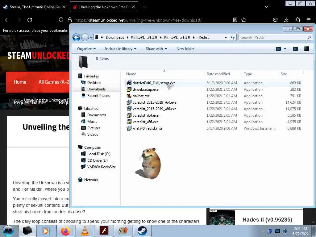Click Home on the SteamUnlocked nav bar
The width and height of the screenshot is (316, 237).
(x=20, y=82)
